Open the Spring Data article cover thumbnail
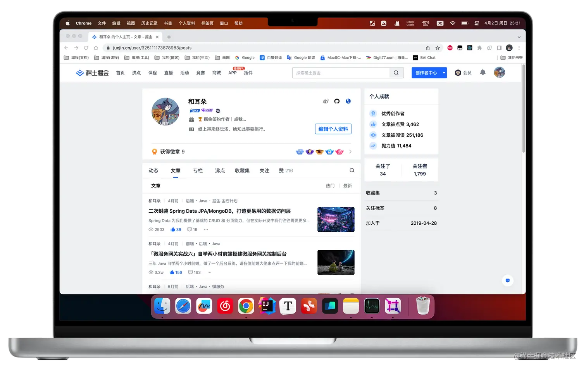This screenshot has height=370, width=586. coord(336,220)
